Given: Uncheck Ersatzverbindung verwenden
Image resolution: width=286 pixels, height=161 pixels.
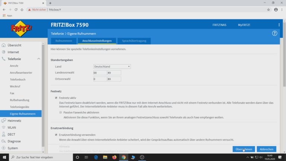Looking at the screenshot, I should [56, 135].
